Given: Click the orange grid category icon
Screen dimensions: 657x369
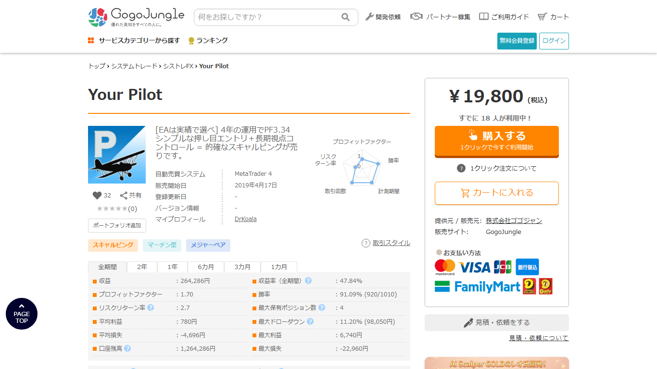Looking at the screenshot, I should 91,40.
